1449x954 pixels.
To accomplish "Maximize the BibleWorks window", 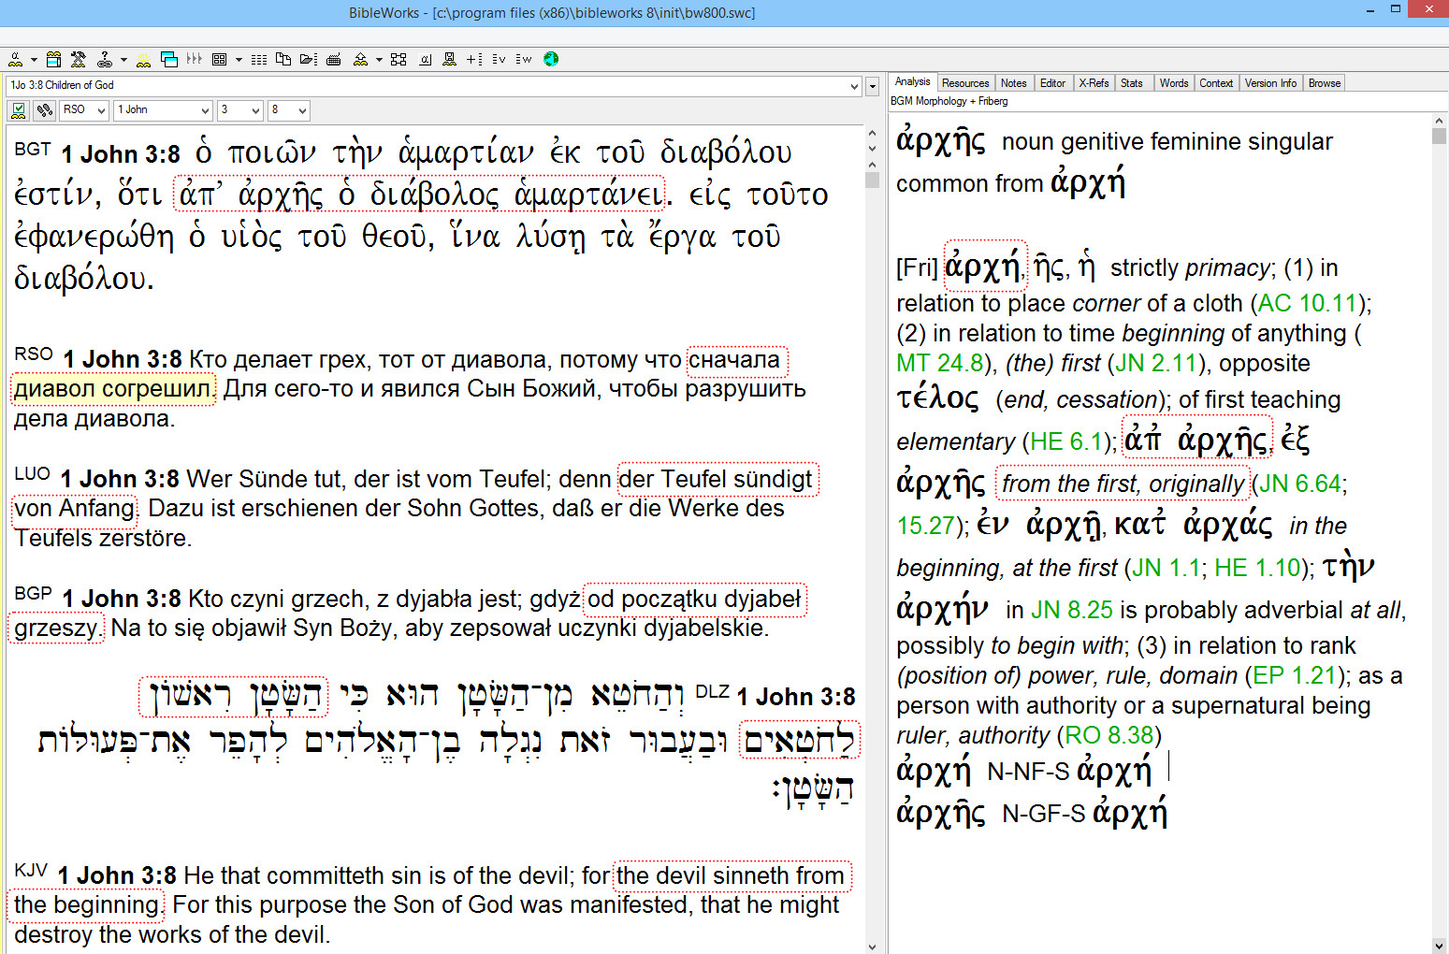I will click(1395, 8).
